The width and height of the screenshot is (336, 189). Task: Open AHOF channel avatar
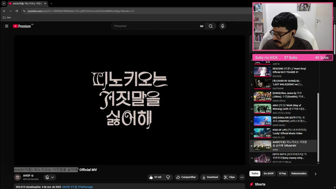click(x=17, y=177)
